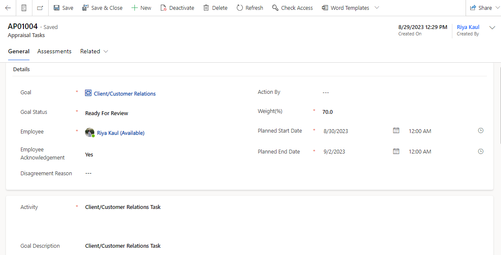The image size is (501, 255).
Task: Click Save & Close in toolbar
Action: 102,8
